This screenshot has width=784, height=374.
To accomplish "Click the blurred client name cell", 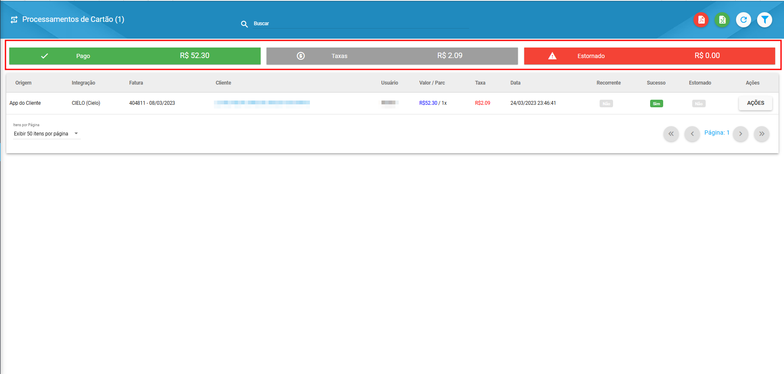I will 262,103.
